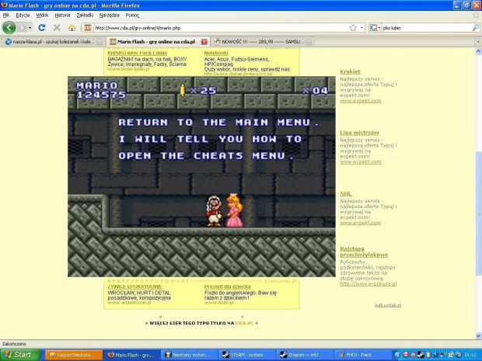Click the nasza-klasa.pl tab favicon
482x361 pixels.
8,42
